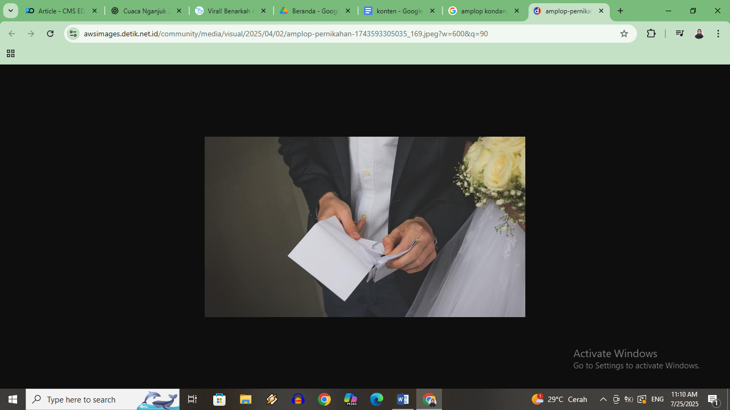Open Microsoft Word from the taskbar
This screenshot has height=410, width=730.
coord(403,399)
